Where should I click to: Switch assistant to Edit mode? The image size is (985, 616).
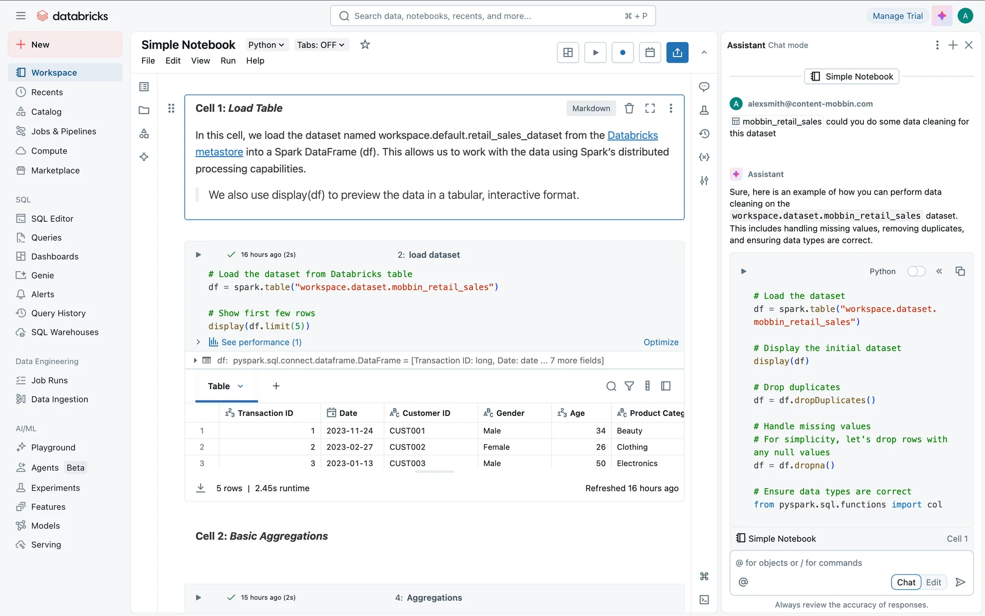point(933,582)
